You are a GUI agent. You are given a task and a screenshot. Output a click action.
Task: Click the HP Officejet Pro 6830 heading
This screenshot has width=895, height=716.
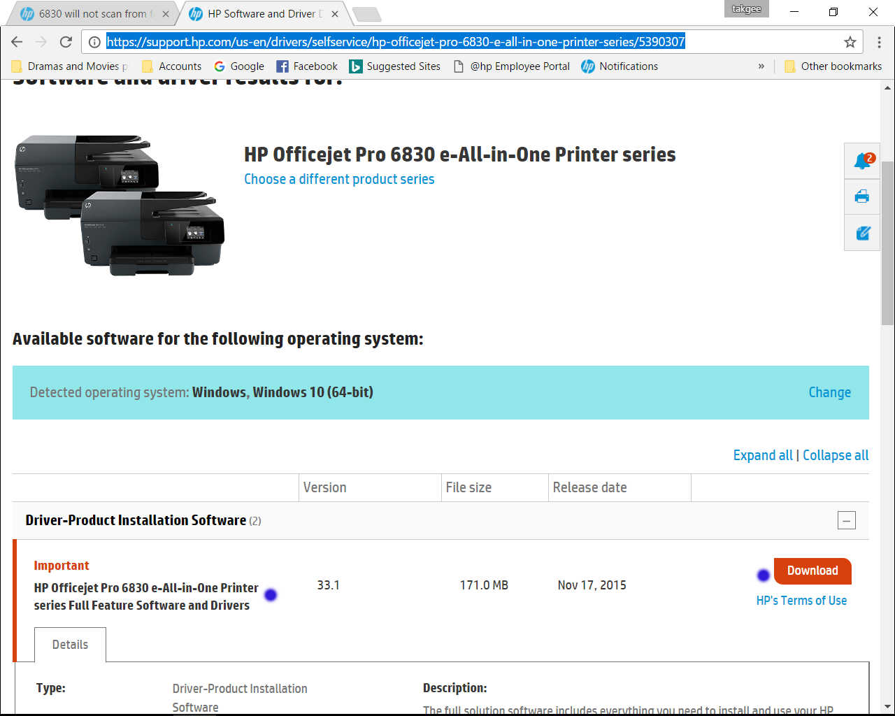[459, 155]
